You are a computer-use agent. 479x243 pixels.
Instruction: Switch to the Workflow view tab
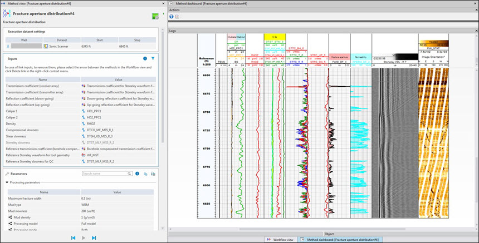[x=280, y=240]
